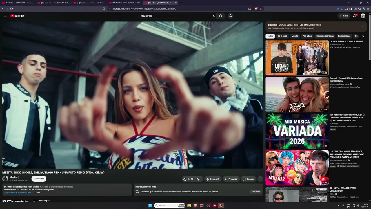This screenshot has width=371, height=209.
Task: Select the 'Mesita' filter chip
Action: coord(295,36)
